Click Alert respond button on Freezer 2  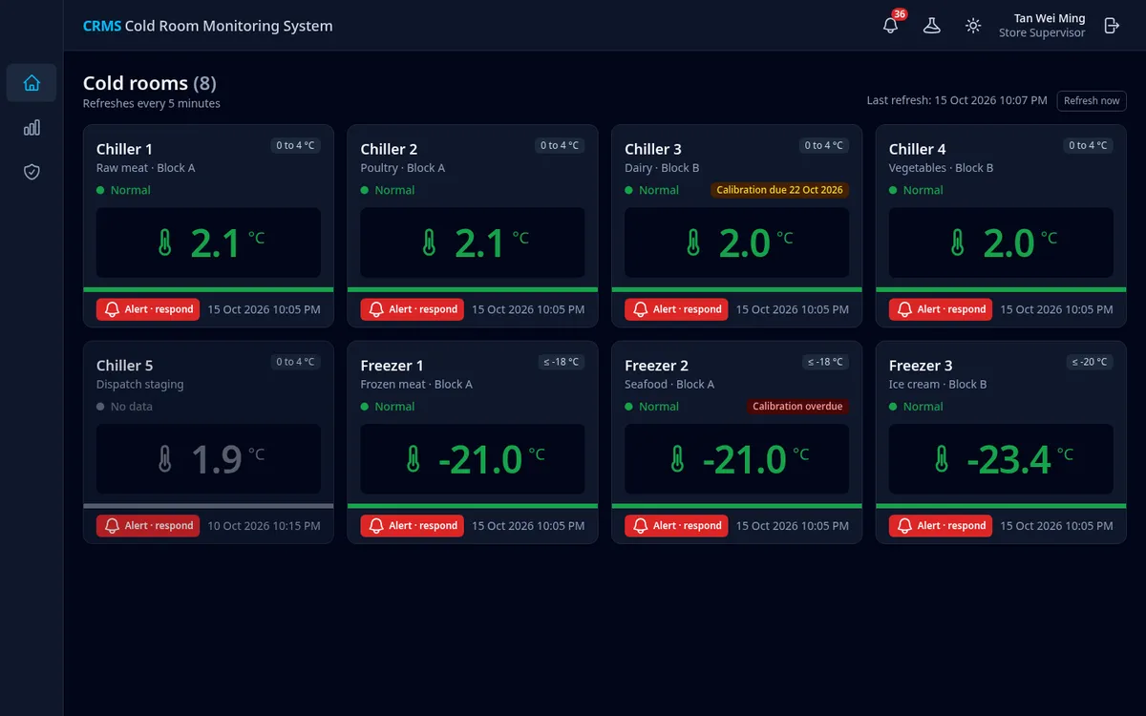[676, 526]
